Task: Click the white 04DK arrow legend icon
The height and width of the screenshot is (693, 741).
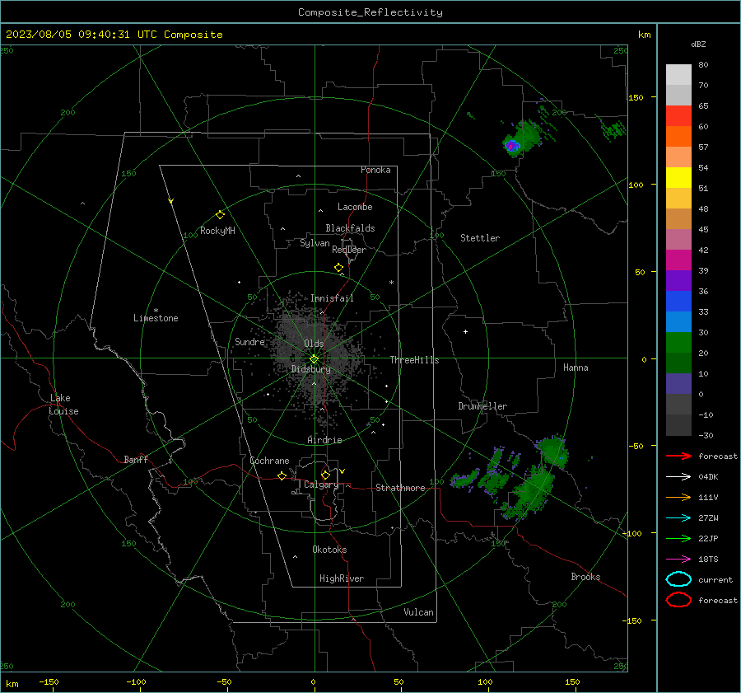Action: pos(678,476)
